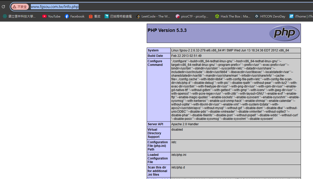Open the Hack The Box bookmark

pos(233,16)
